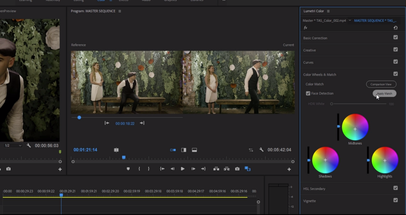This screenshot has height=215, width=406.
Task: Toggle the Face Detection checkbox
Action: 308,93
